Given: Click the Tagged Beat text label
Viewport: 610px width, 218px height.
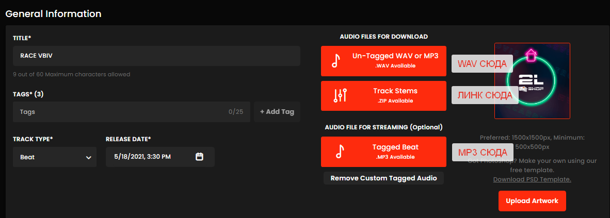Looking at the screenshot, I should 395,147.
